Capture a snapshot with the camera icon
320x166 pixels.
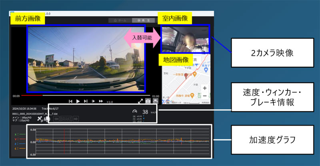pyautogui.click(x=148, y=101)
